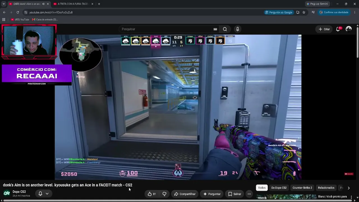Switch to the A TRETA COM A FURIA tab

tap(73, 4)
